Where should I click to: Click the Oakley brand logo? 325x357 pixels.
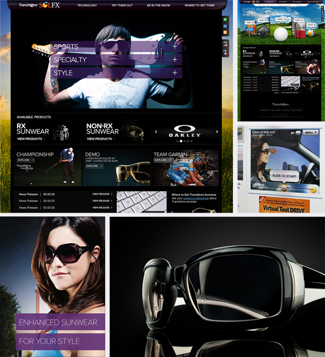click(185, 131)
